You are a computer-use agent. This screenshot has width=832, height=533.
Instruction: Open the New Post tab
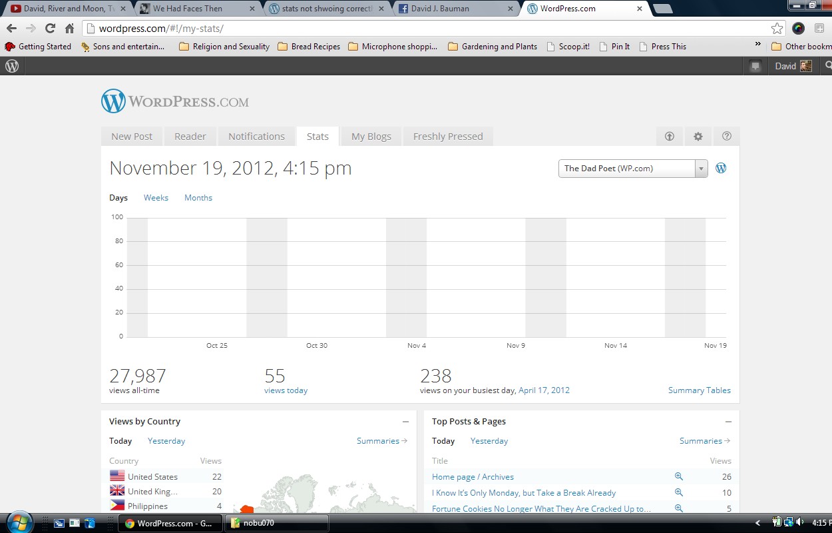pyautogui.click(x=132, y=136)
